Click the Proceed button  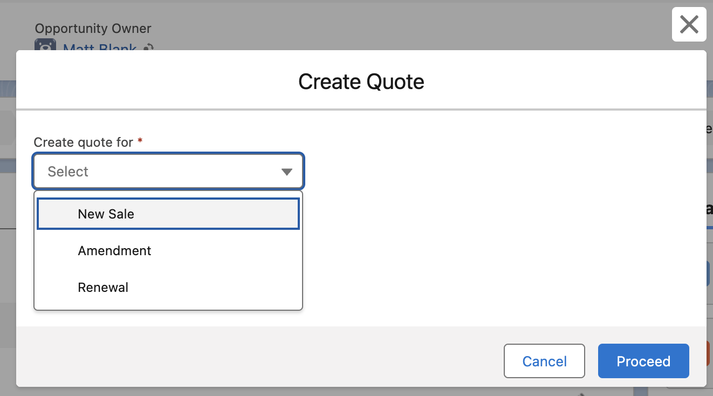pyautogui.click(x=643, y=361)
